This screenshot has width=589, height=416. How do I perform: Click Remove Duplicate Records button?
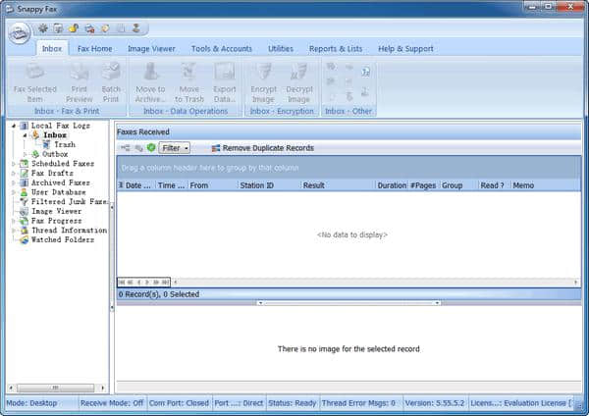[262, 148]
